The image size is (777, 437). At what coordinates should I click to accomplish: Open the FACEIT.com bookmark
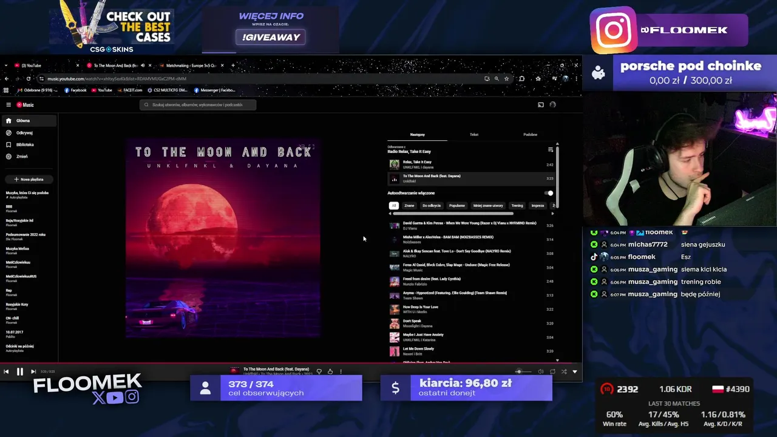tap(130, 90)
